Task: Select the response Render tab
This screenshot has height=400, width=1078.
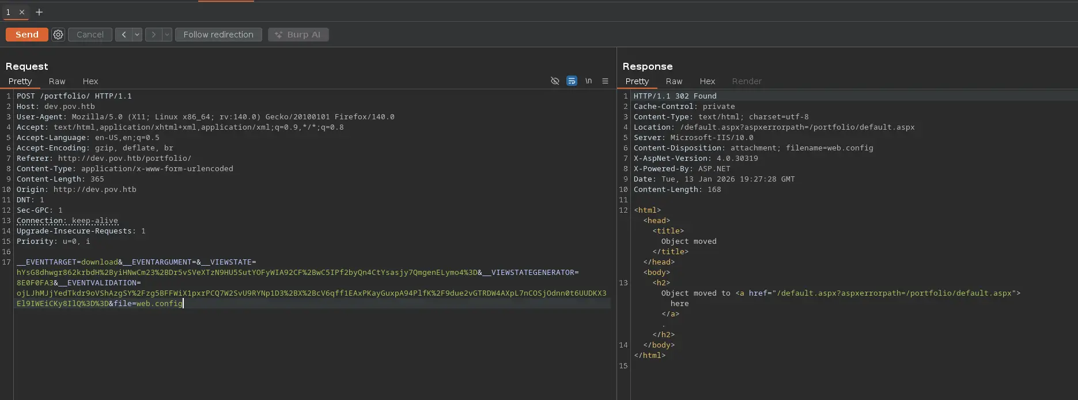Action: click(x=746, y=81)
